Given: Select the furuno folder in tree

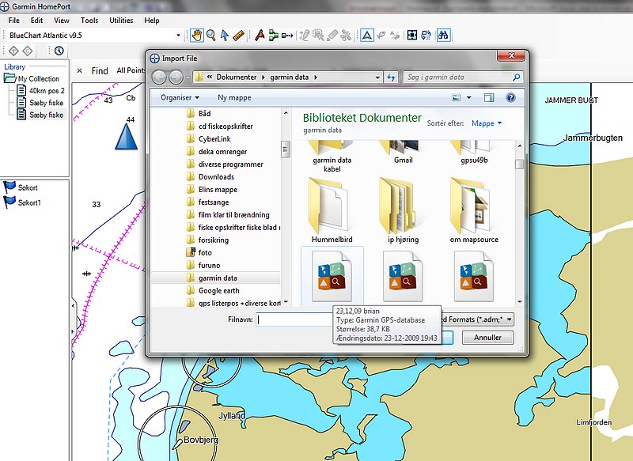Looking at the screenshot, I should pos(209,266).
